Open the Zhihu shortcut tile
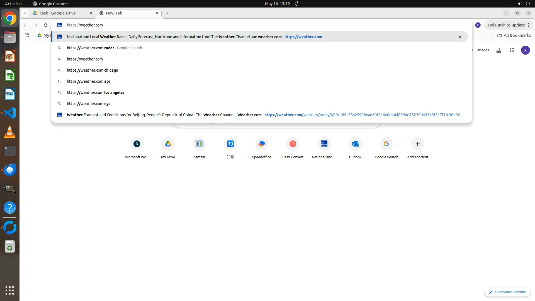Screen dimensions: 535x301 [230, 144]
